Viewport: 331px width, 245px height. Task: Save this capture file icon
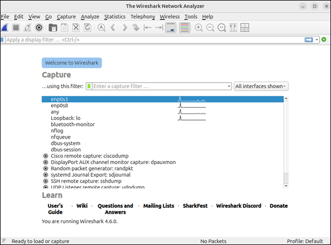click(x=64, y=28)
